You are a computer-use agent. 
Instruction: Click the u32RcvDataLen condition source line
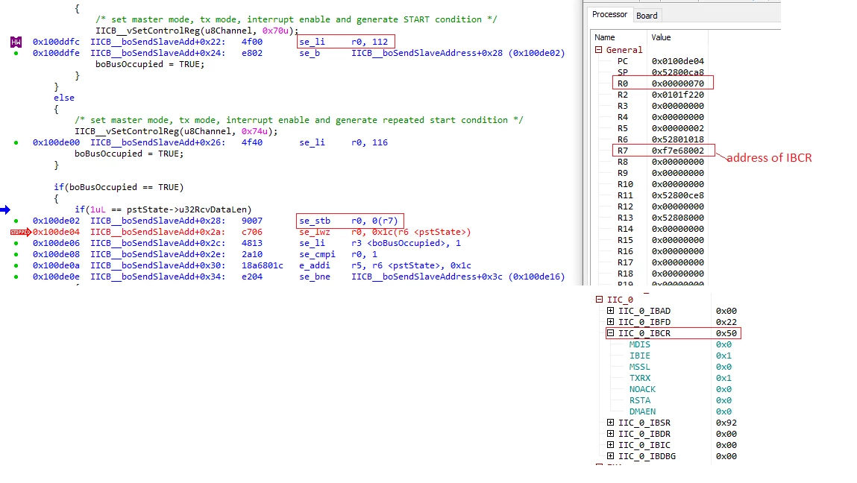163,209
